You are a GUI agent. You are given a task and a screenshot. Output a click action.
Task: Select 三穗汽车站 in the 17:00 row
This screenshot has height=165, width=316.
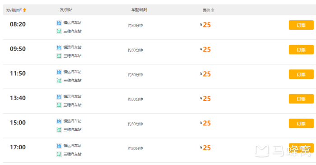tap(73, 154)
